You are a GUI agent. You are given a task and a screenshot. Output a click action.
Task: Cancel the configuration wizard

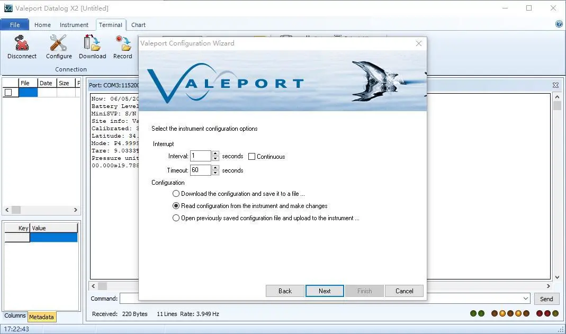[x=404, y=291]
